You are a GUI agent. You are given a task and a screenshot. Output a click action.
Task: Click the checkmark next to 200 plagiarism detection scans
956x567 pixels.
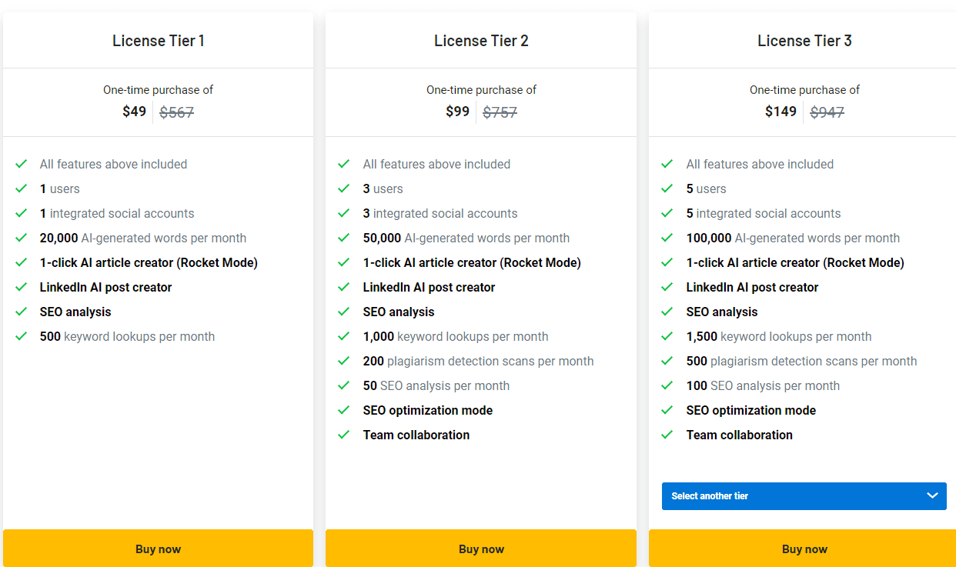click(x=344, y=361)
